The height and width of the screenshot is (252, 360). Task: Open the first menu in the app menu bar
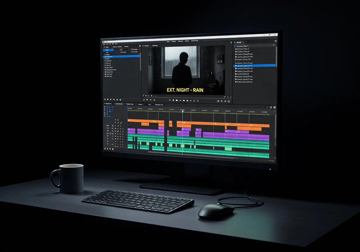[104, 44]
